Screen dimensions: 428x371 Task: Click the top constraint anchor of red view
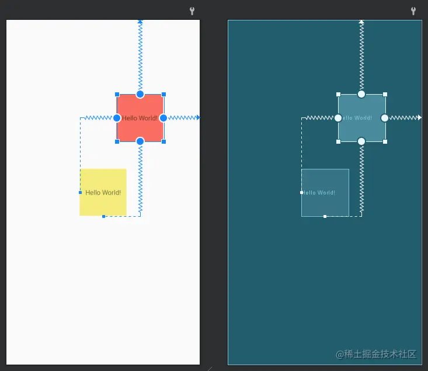[x=140, y=94]
